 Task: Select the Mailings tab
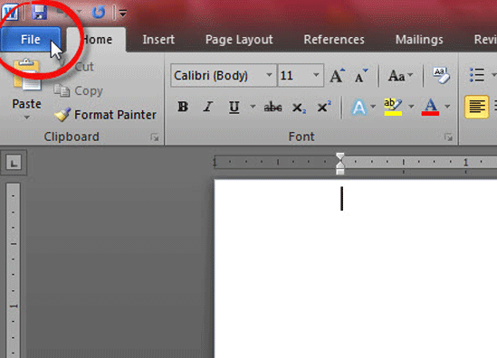[419, 40]
